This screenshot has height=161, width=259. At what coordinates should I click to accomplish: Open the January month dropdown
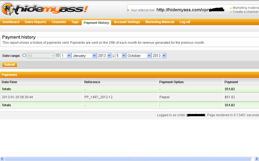point(84,56)
